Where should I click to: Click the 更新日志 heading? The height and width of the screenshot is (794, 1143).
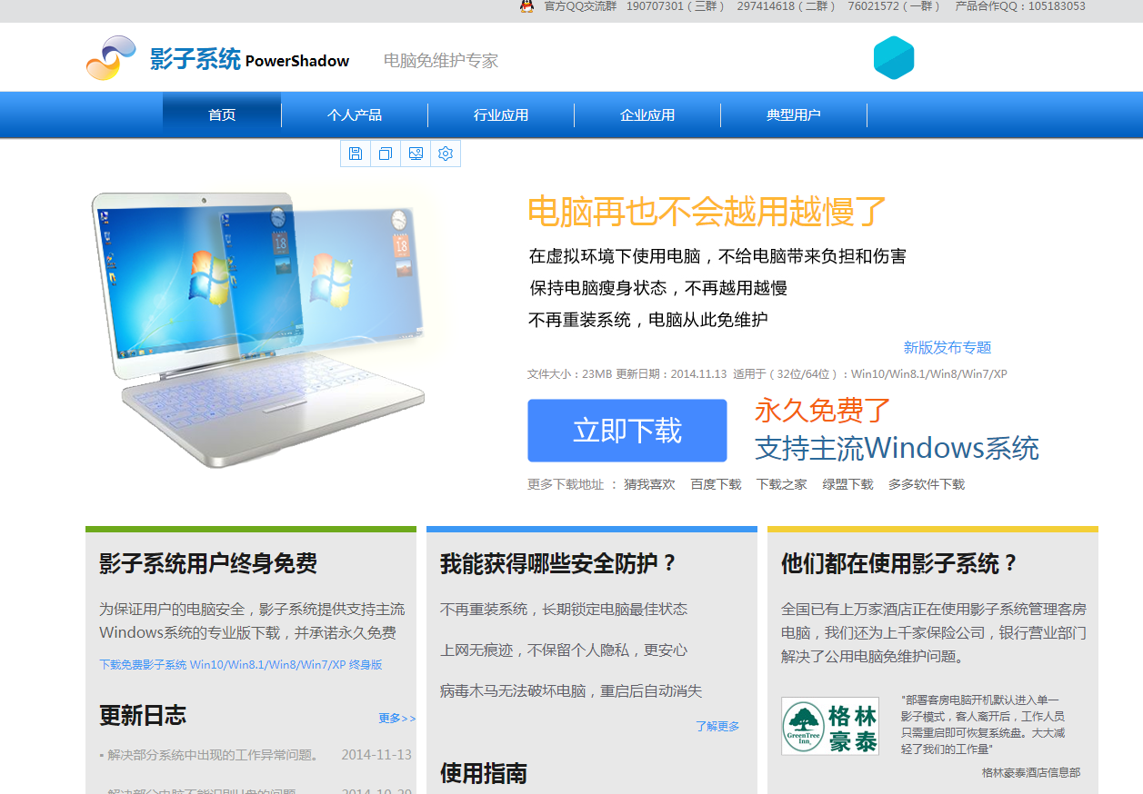tap(143, 716)
